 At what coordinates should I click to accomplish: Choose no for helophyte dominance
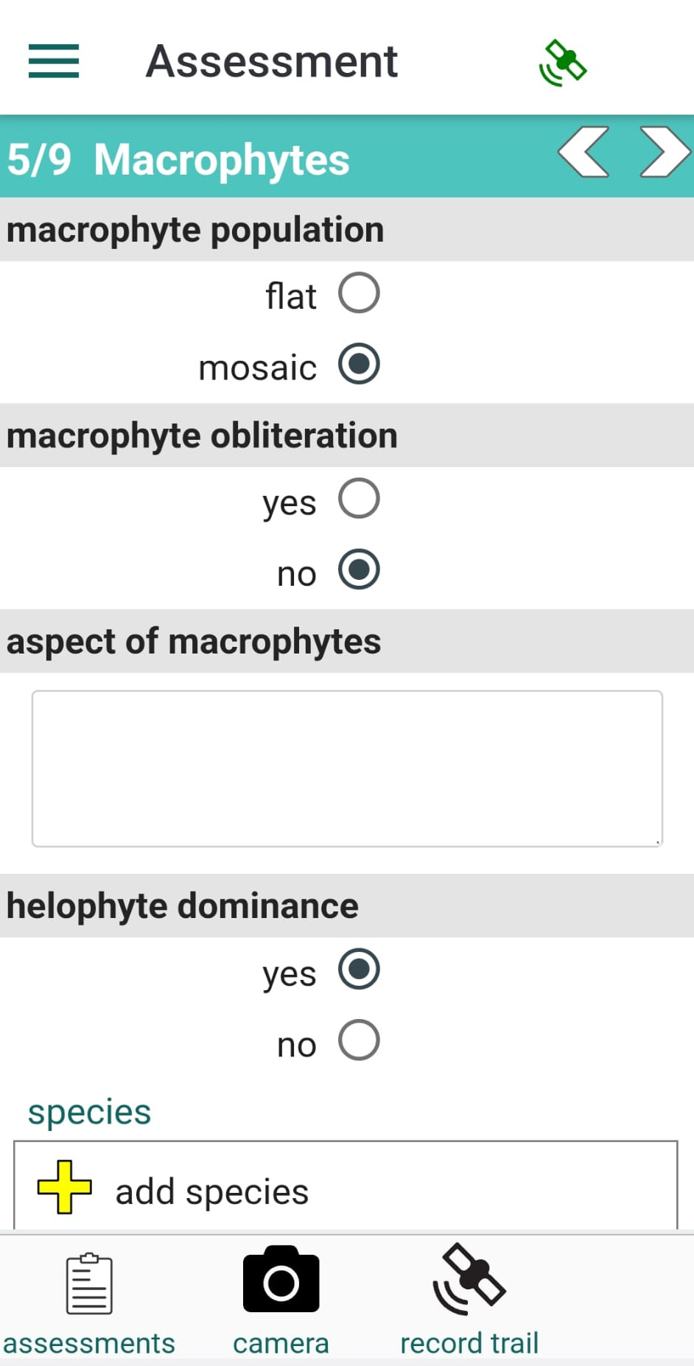pyautogui.click(x=359, y=1040)
